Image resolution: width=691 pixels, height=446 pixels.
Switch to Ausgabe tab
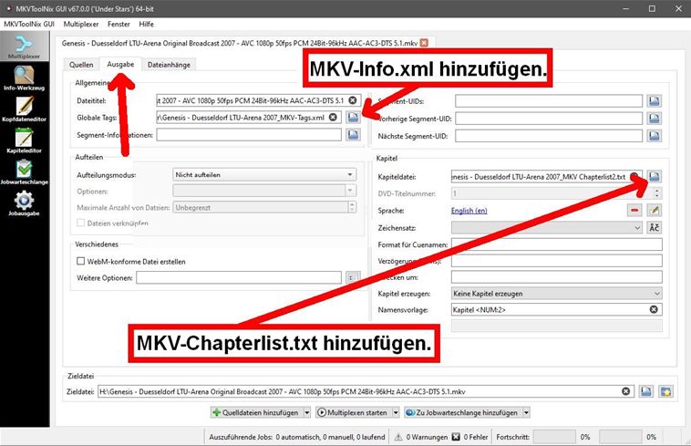(120, 64)
